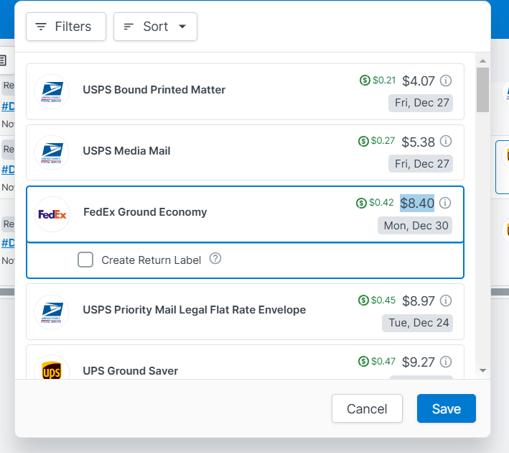Open help for Create Return Label
The image size is (509, 453).
tap(215, 259)
